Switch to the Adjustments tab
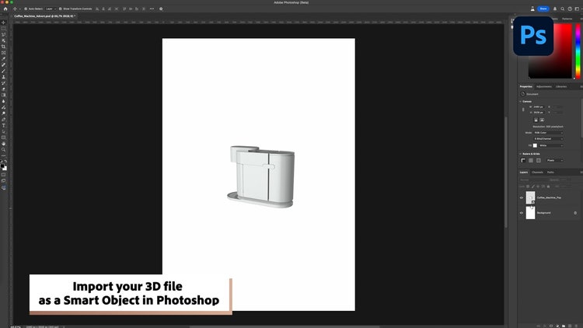The height and width of the screenshot is (328, 583). tap(544, 86)
